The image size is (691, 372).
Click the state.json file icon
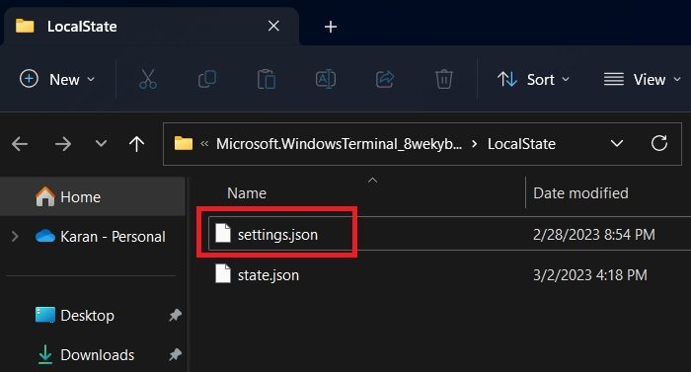[x=223, y=273]
